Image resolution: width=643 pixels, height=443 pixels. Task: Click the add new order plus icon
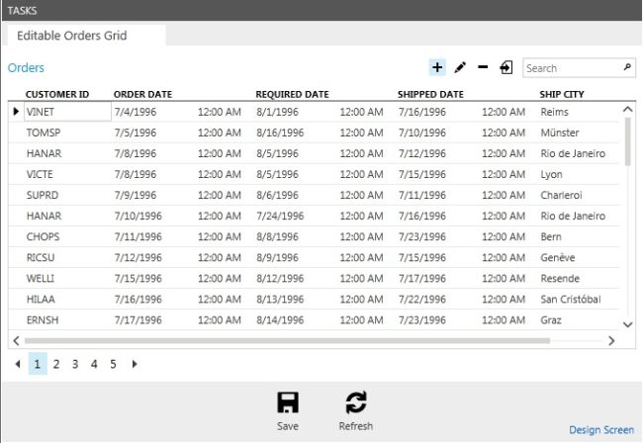(437, 67)
